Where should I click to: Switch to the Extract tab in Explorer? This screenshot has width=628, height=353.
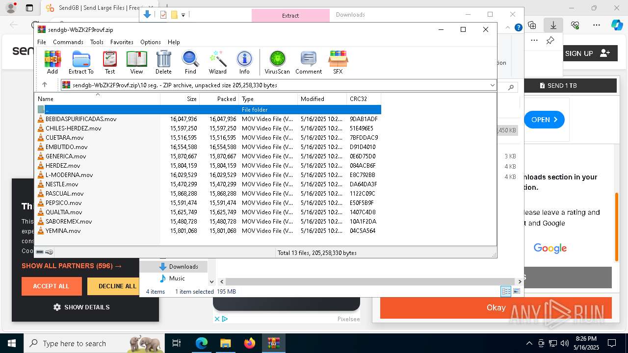click(x=290, y=15)
